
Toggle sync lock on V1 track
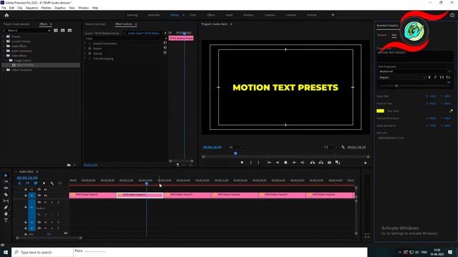coord(39,196)
